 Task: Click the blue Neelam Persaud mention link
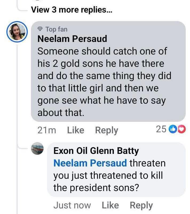click(90, 163)
